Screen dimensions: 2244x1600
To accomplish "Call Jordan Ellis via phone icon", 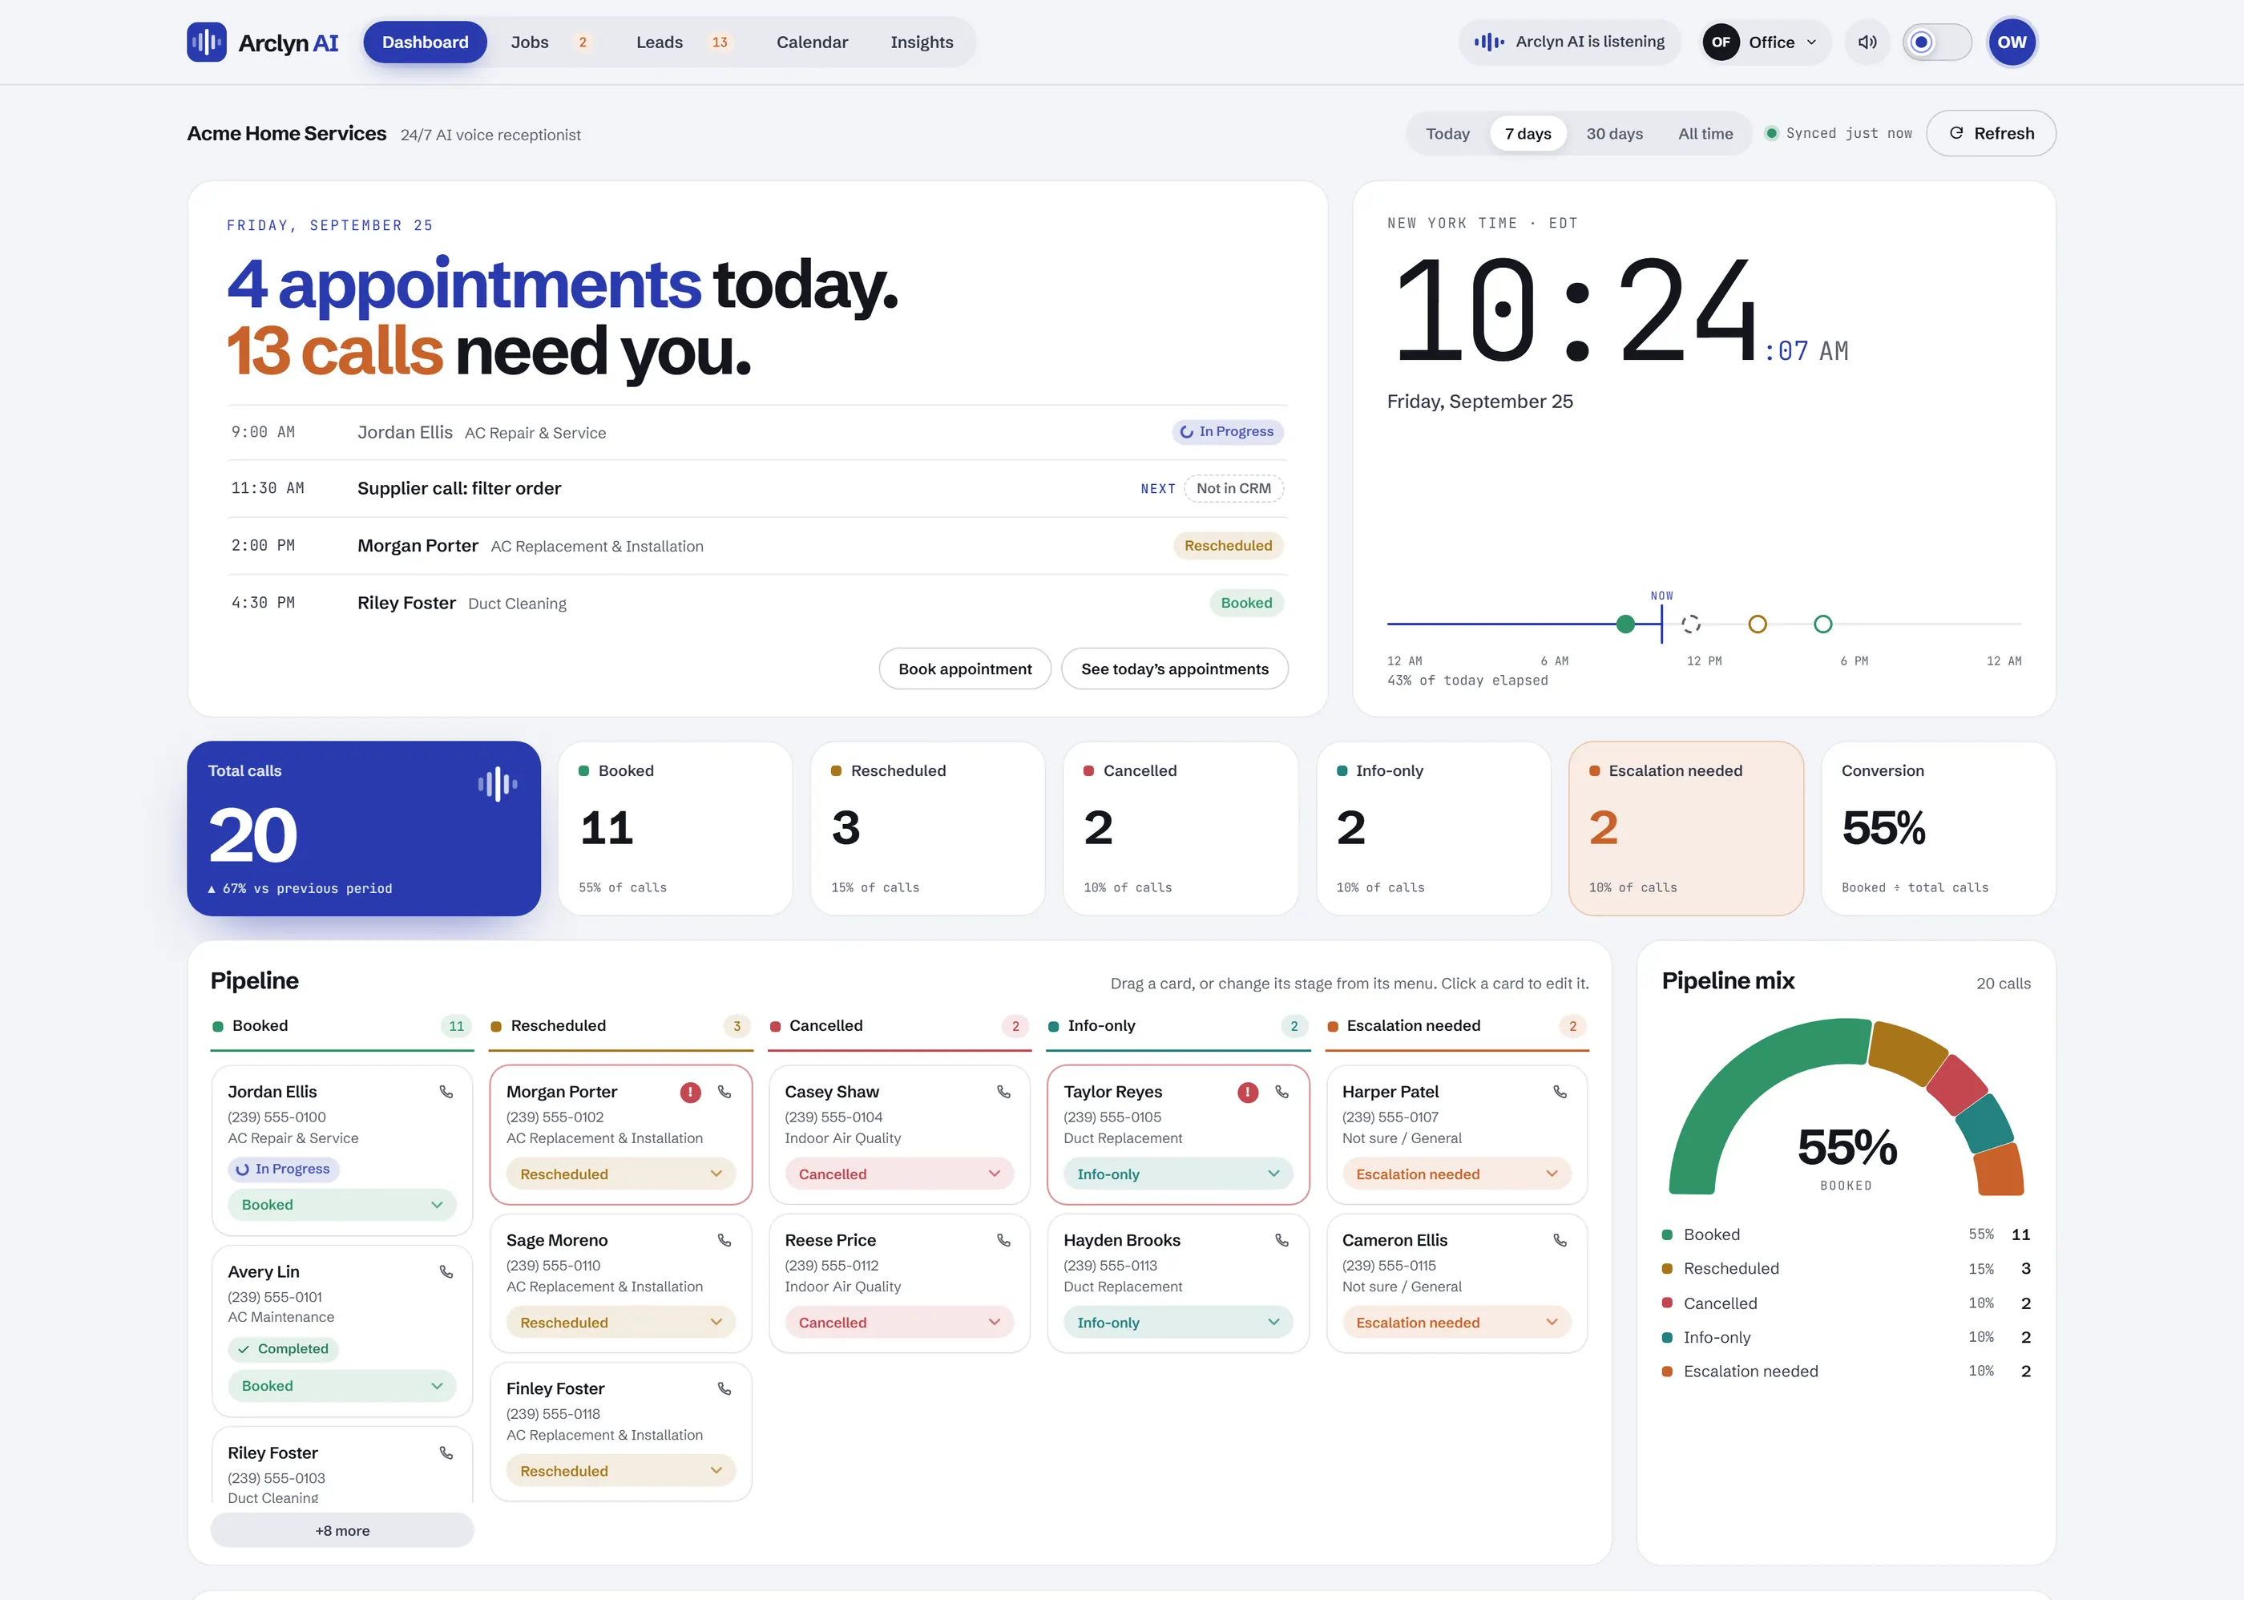I will (446, 1092).
